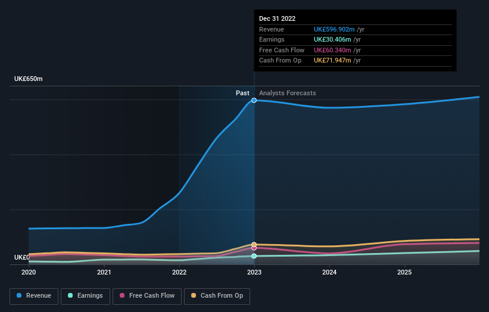Image resolution: width=489 pixels, height=312 pixels.
Task: Toggle the Cash From Op legend button
Action: click(217, 296)
